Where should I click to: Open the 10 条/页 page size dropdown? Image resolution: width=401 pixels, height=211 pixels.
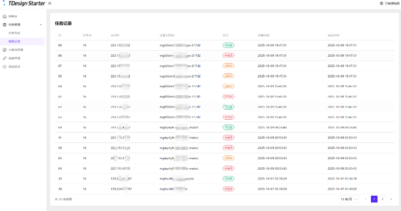pyautogui.click(x=349, y=199)
